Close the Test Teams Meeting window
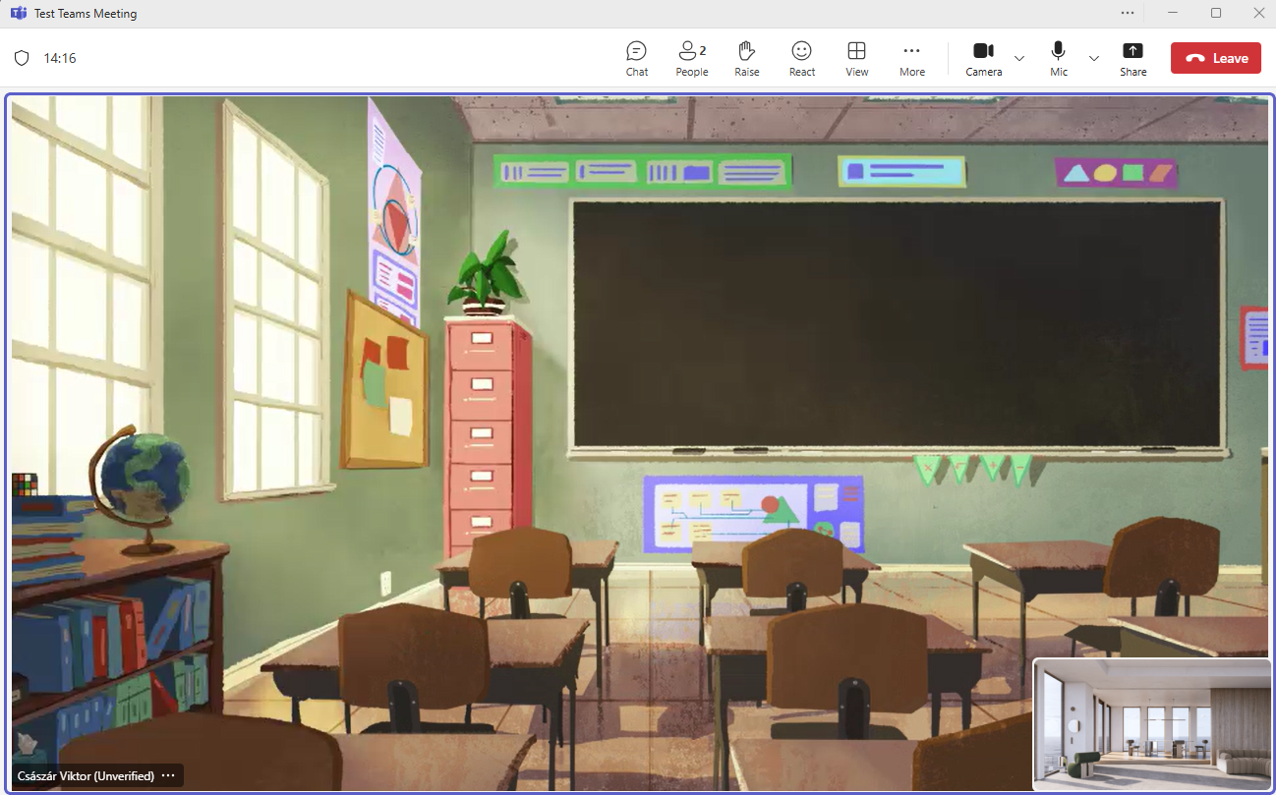 tap(1258, 13)
